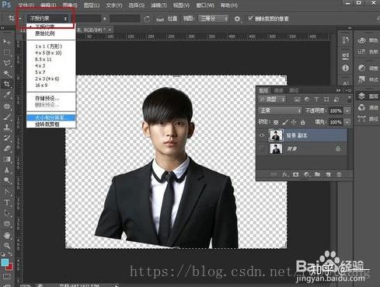
Task: Select the Zoom tool
Action: click(7, 246)
